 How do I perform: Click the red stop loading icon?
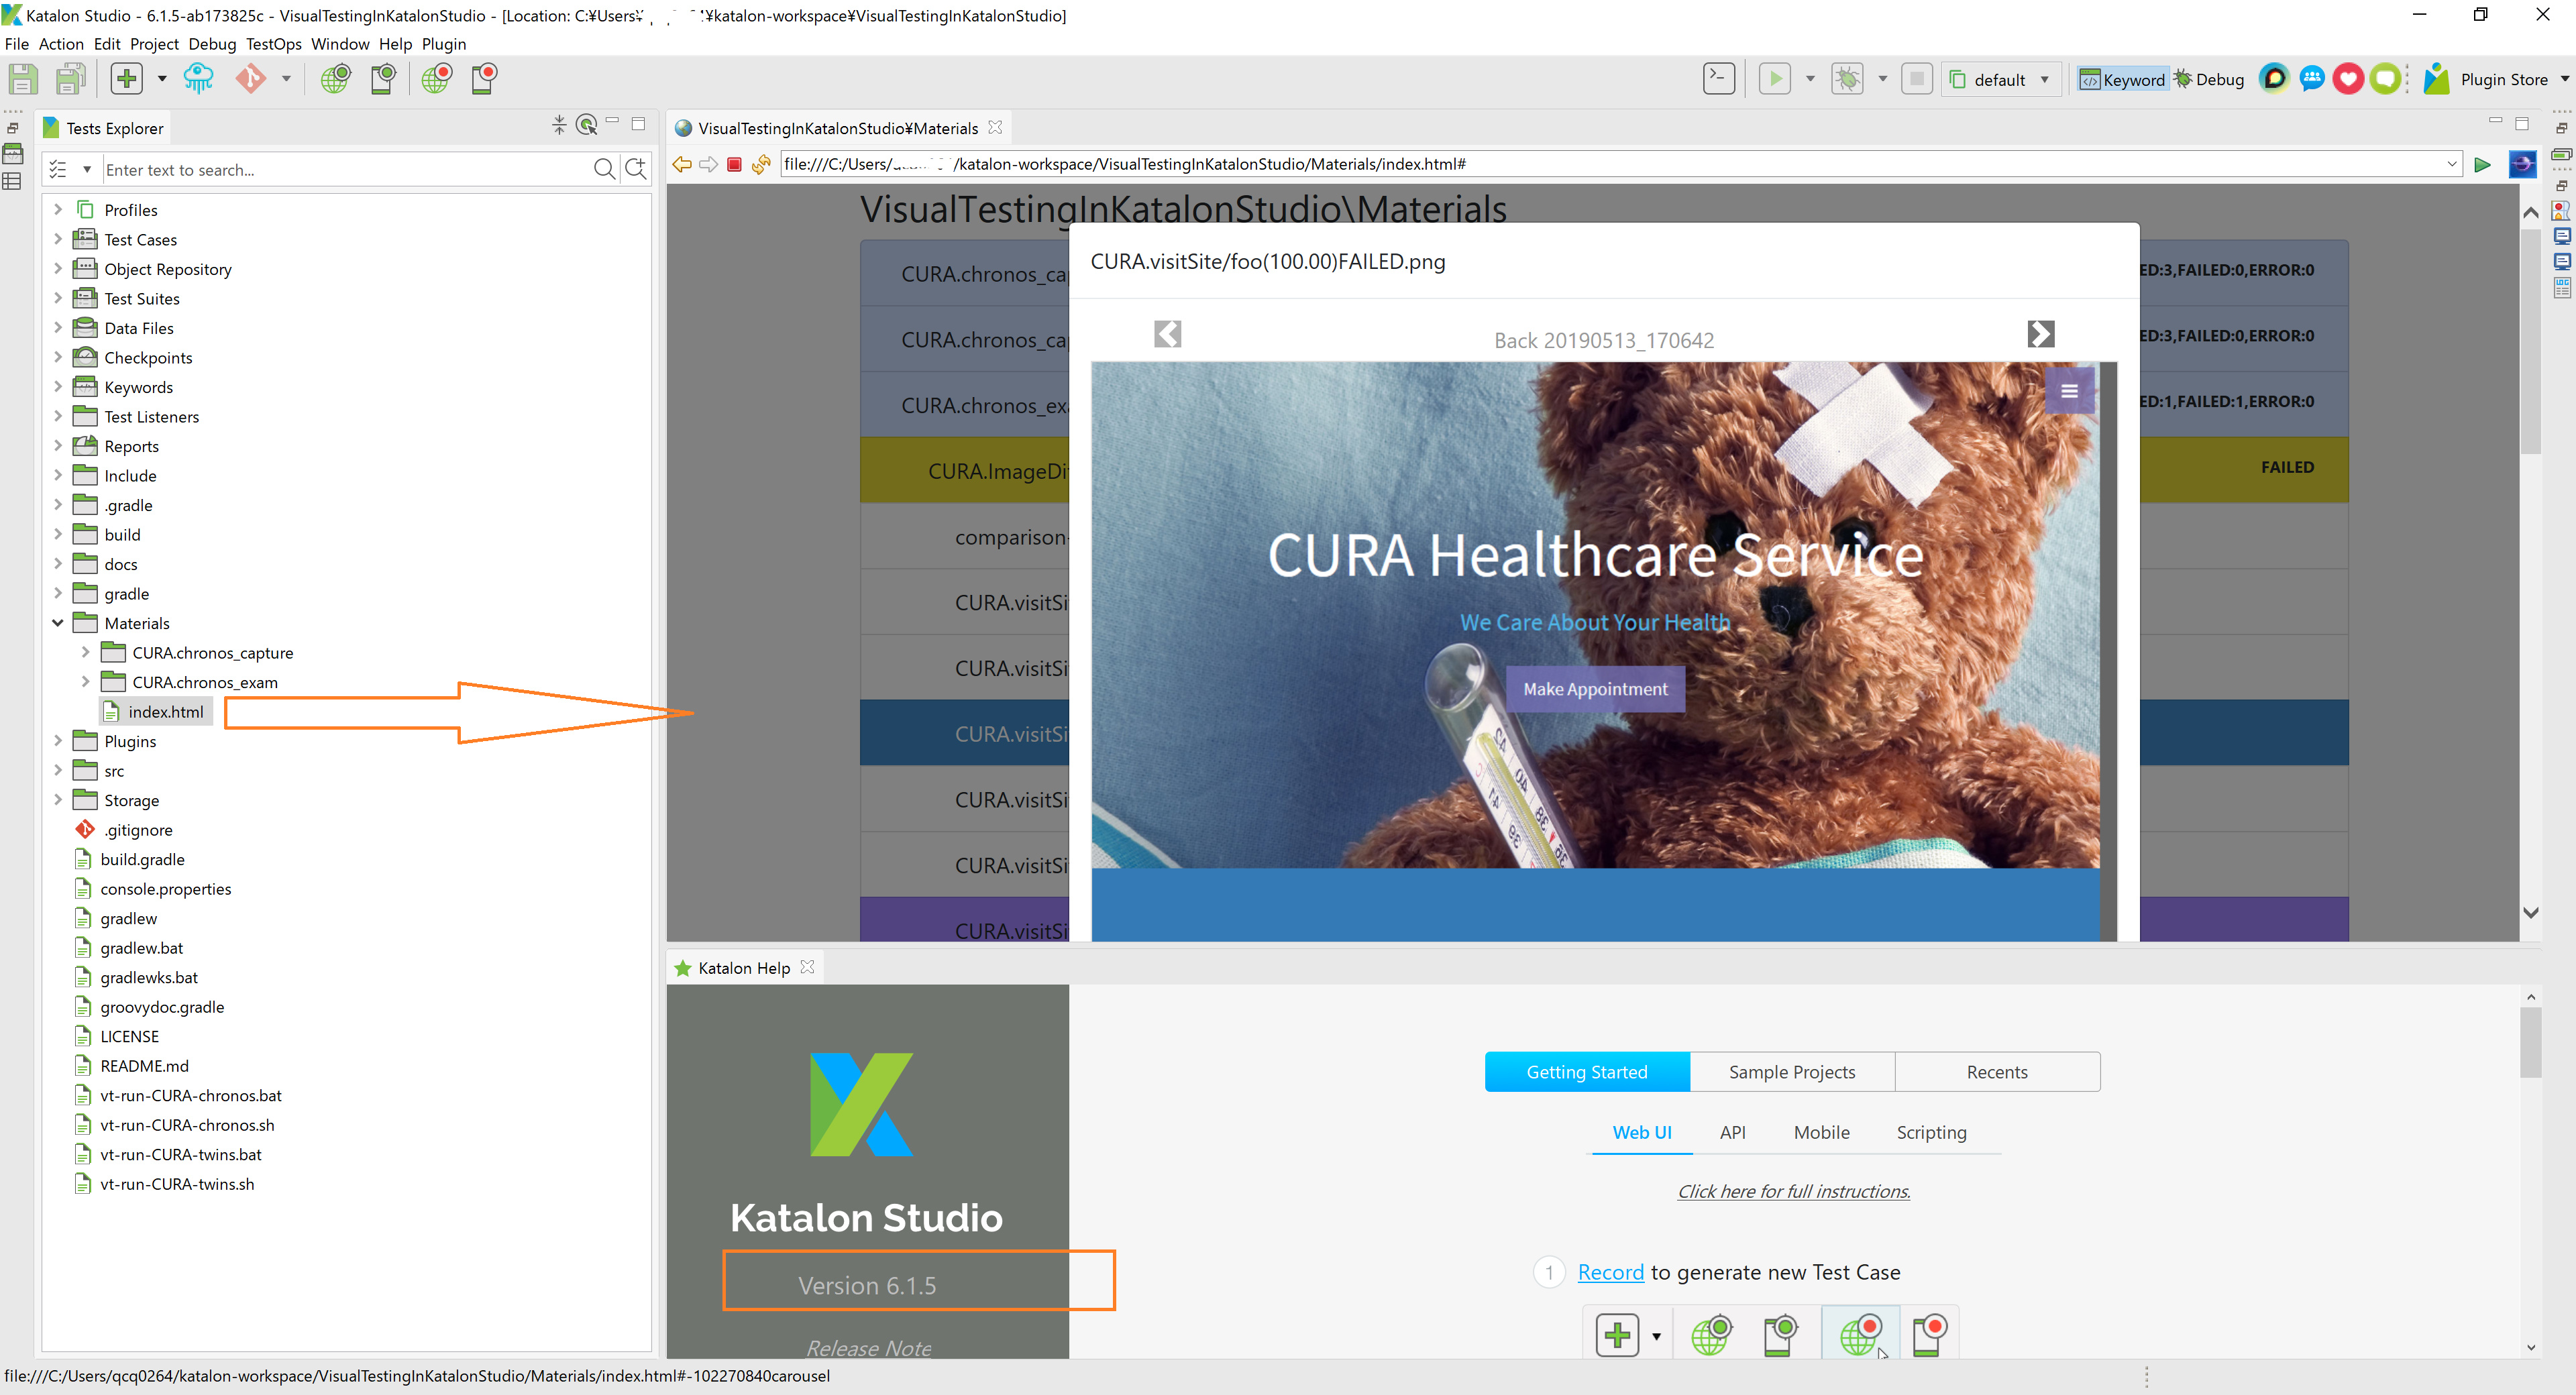pos(734,165)
